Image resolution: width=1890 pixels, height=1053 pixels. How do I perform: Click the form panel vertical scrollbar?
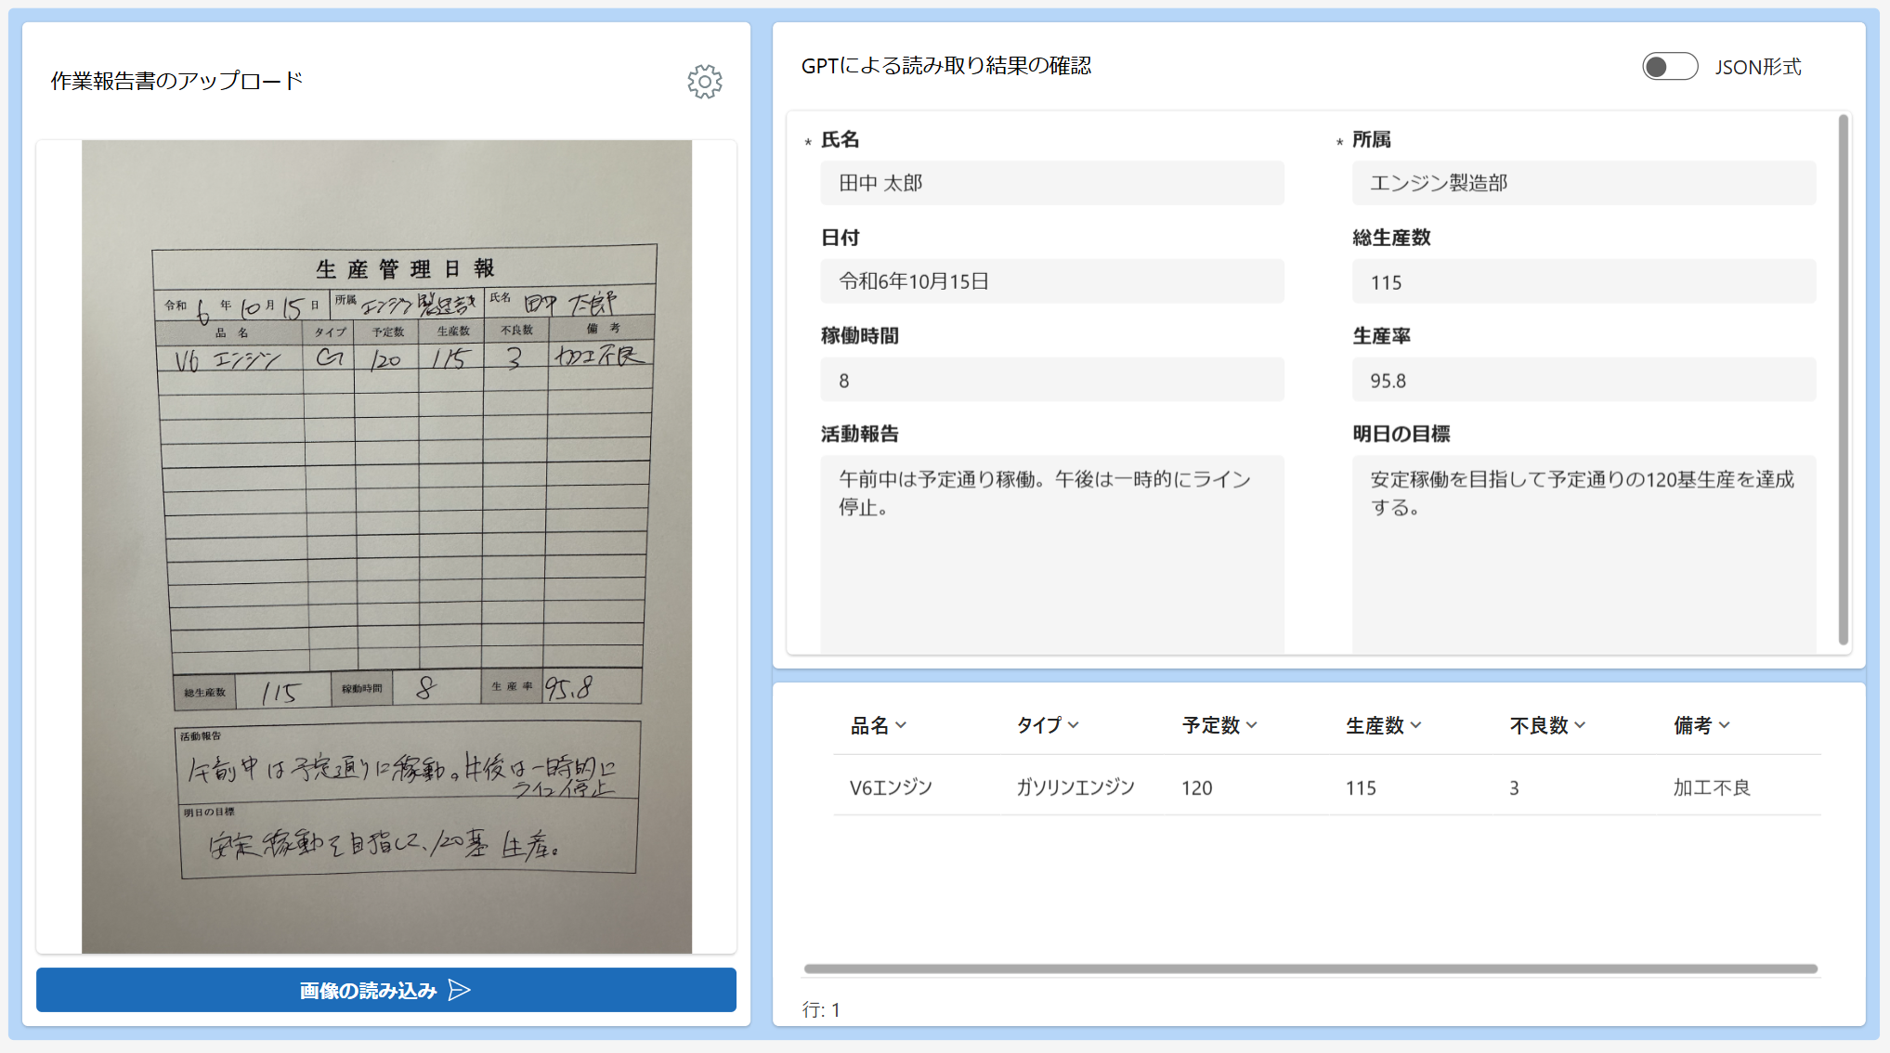click(1843, 379)
